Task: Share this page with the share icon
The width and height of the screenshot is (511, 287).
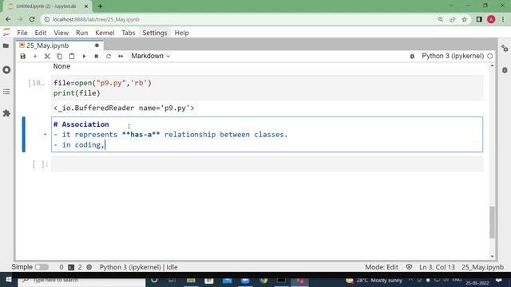Action: pos(453,19)
